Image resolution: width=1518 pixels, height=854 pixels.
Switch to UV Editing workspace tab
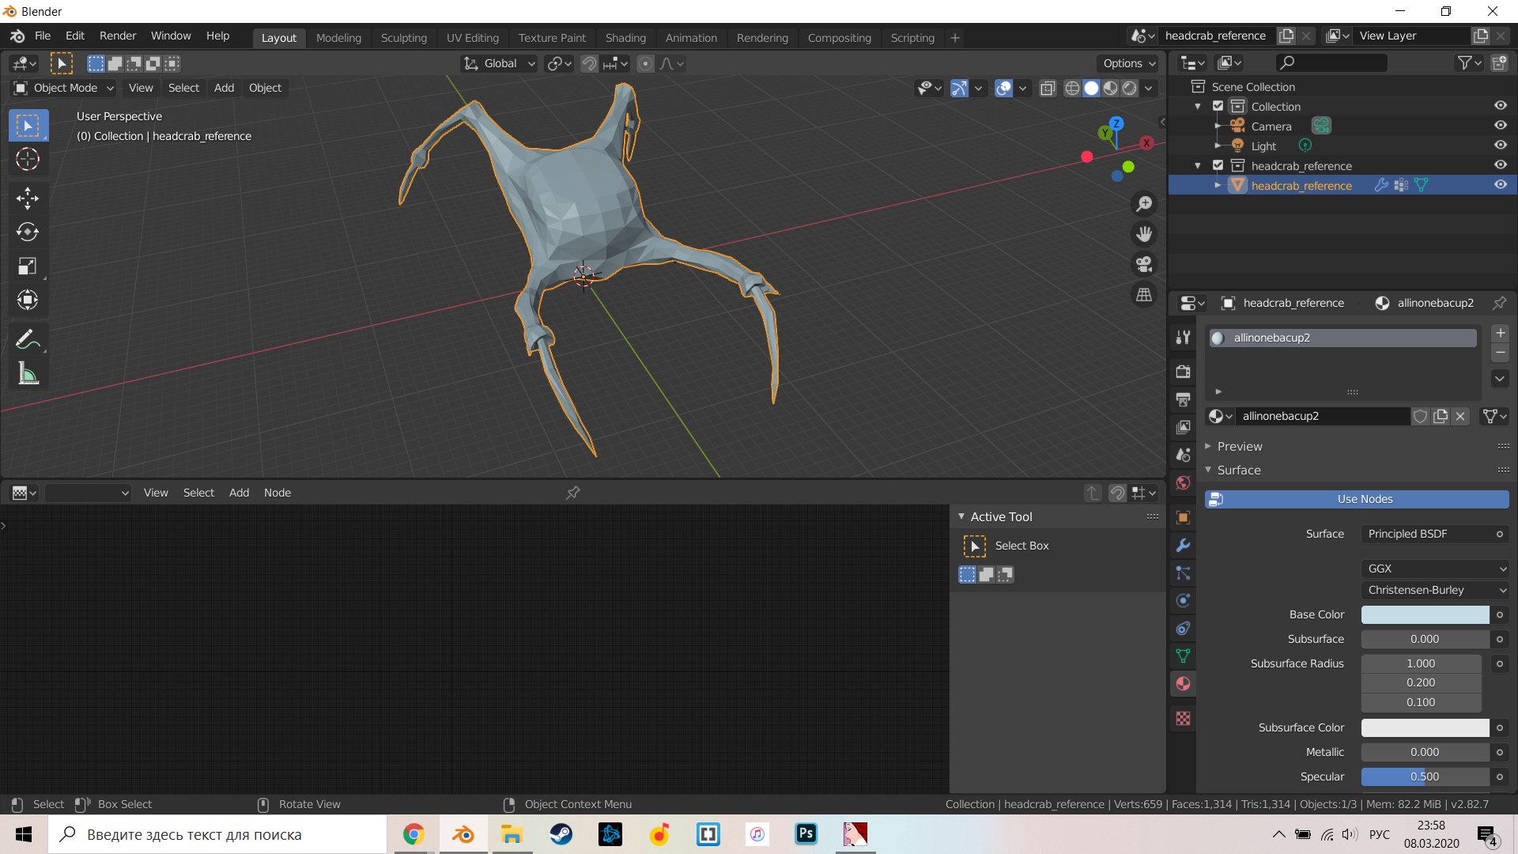(472, 38)
